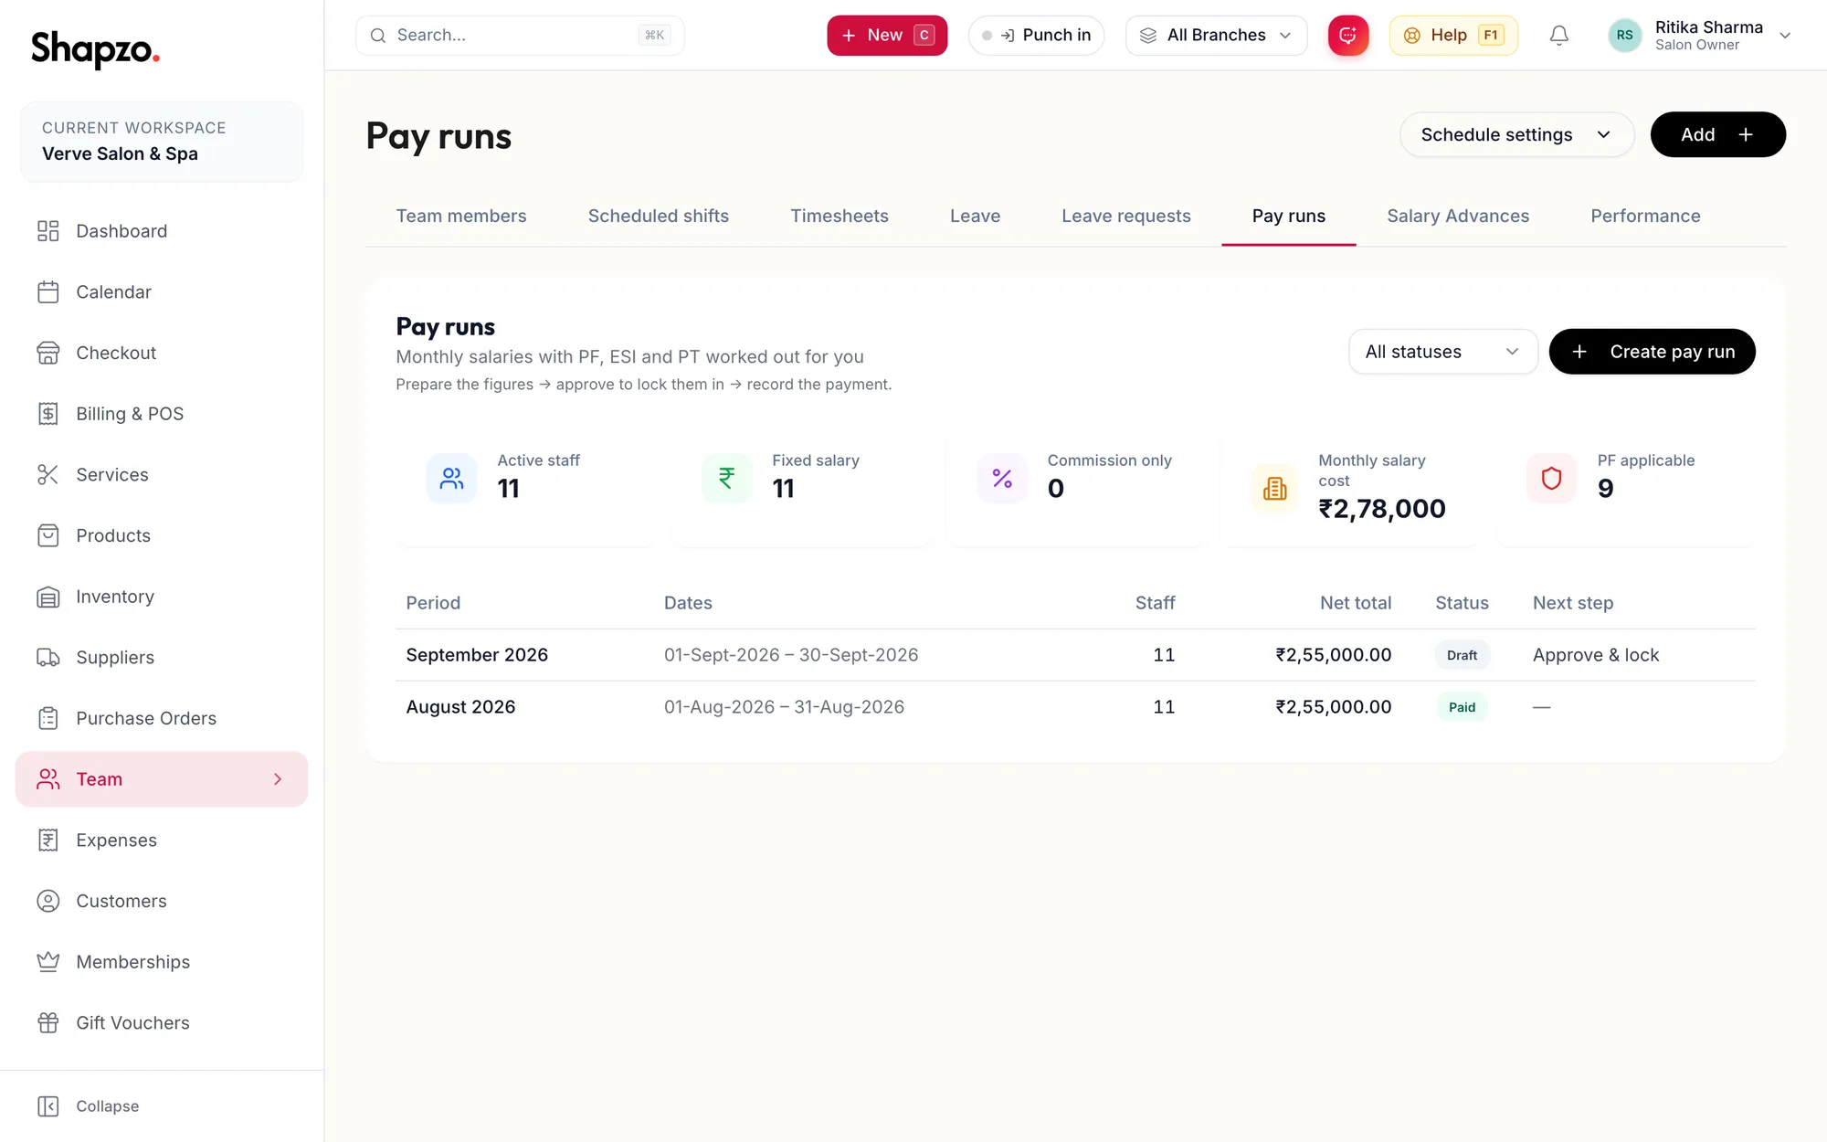The image size is (1827, 1142).
Task: Click the PF applicable shield icon
Action: [x=1551, y=478]
